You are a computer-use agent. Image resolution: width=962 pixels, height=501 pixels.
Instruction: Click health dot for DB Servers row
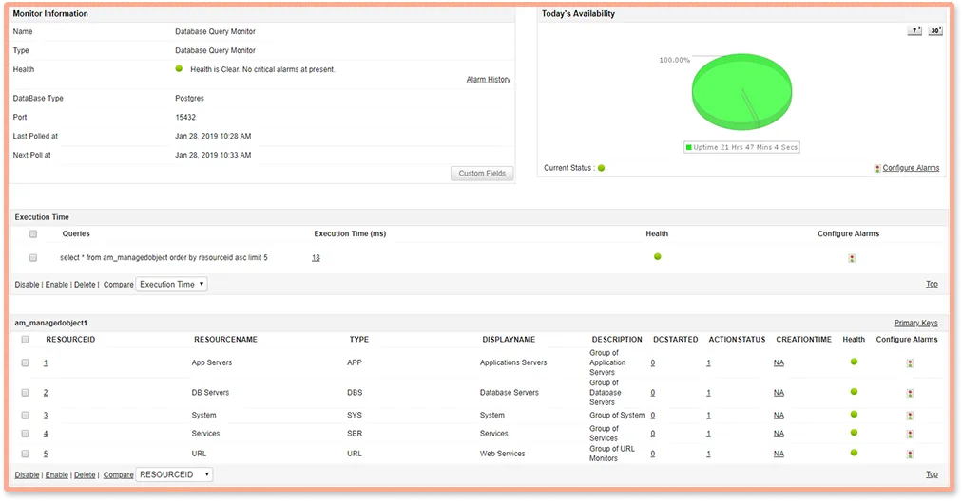854,392
